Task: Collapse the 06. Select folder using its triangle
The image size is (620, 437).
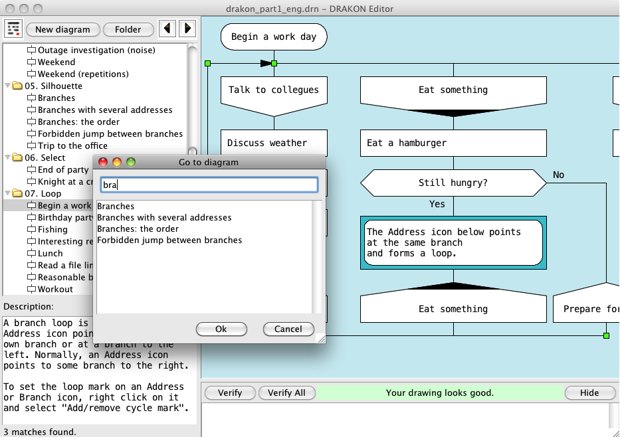Action: coord(7,158)
